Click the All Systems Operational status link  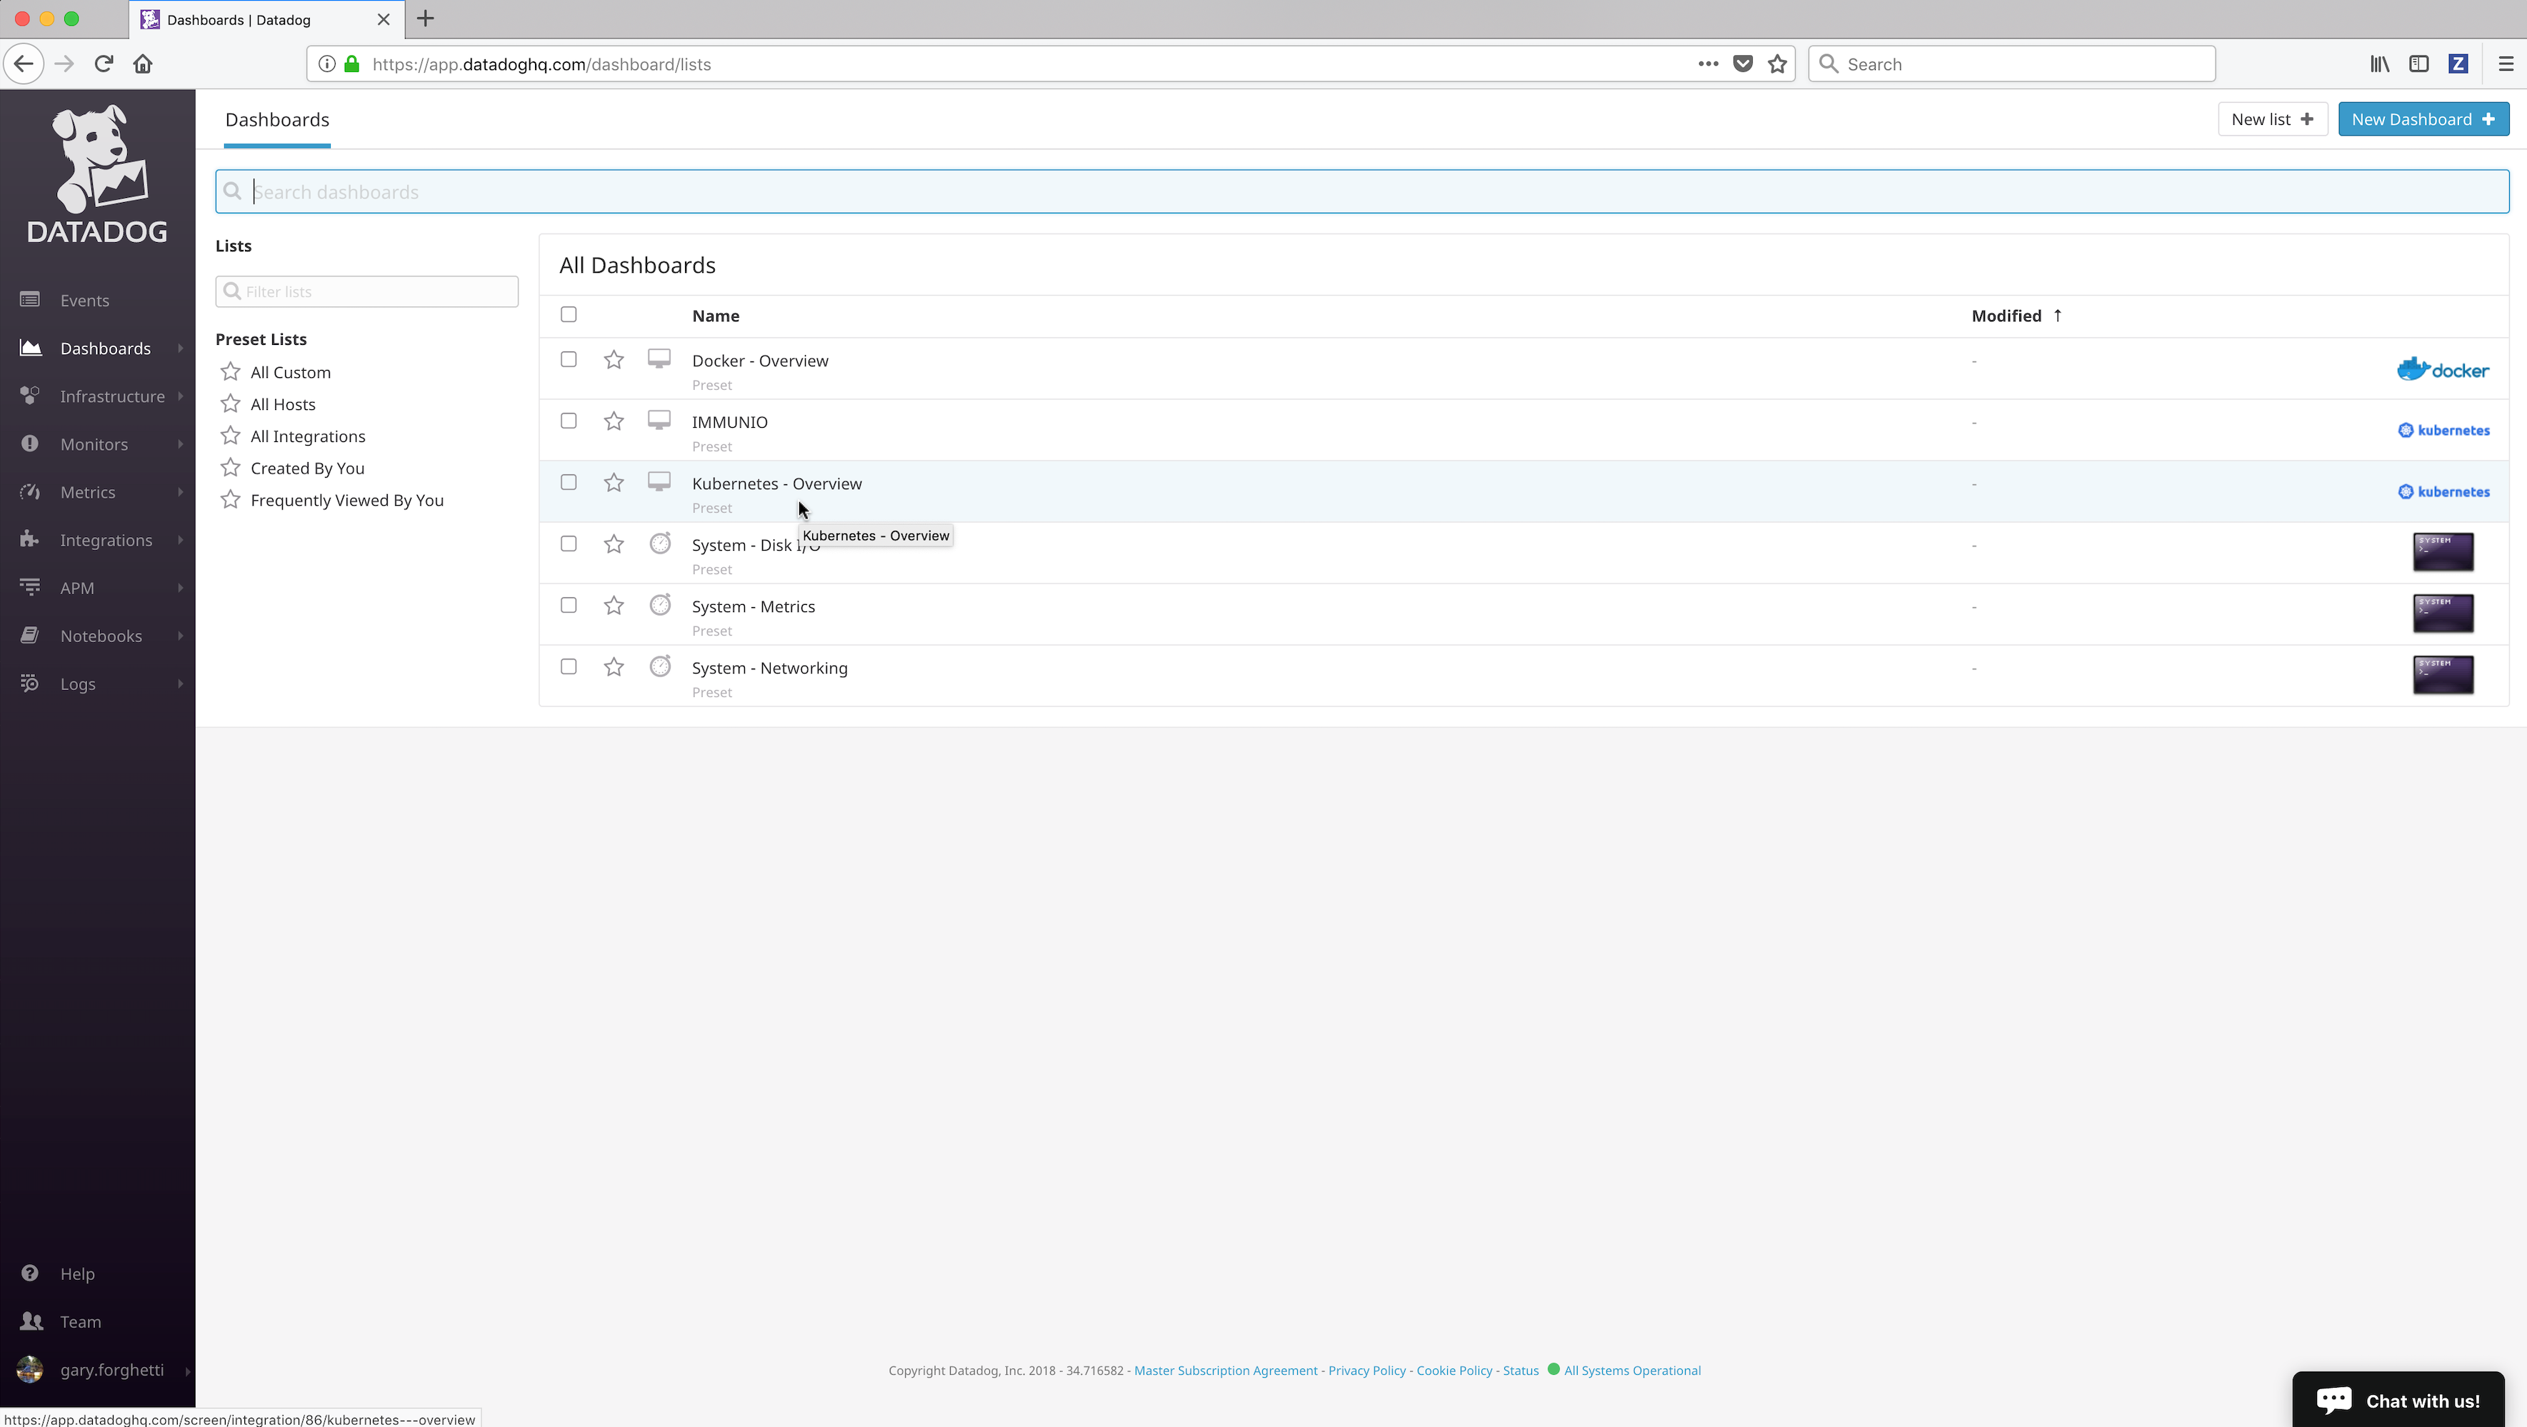(x=1631, y=1371)
